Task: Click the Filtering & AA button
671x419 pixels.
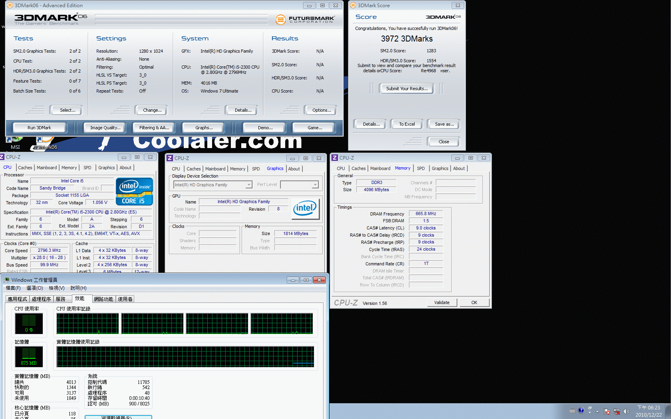Action: click(x=154, y=128)
